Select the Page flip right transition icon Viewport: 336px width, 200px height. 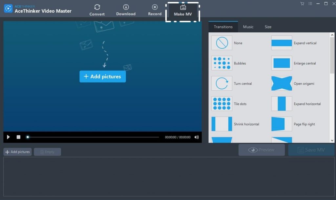282,124
